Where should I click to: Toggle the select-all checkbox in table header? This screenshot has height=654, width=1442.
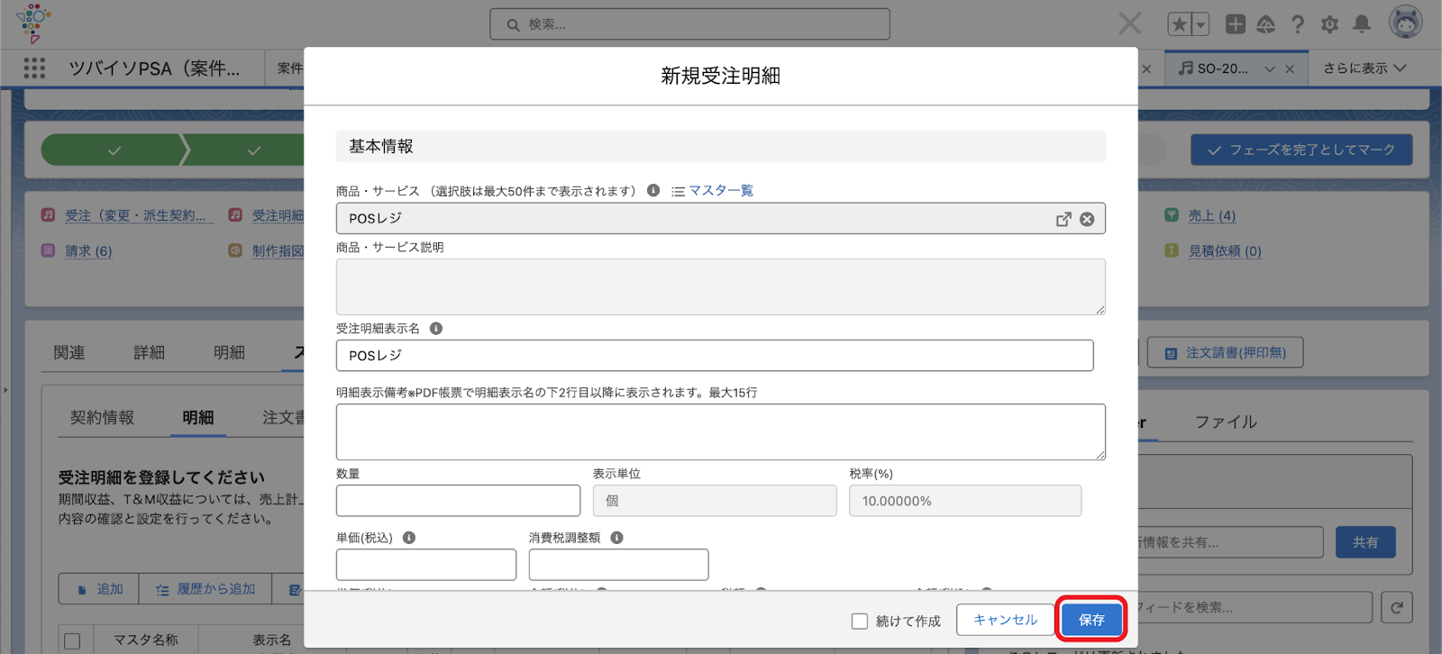[x=72, y=641]
